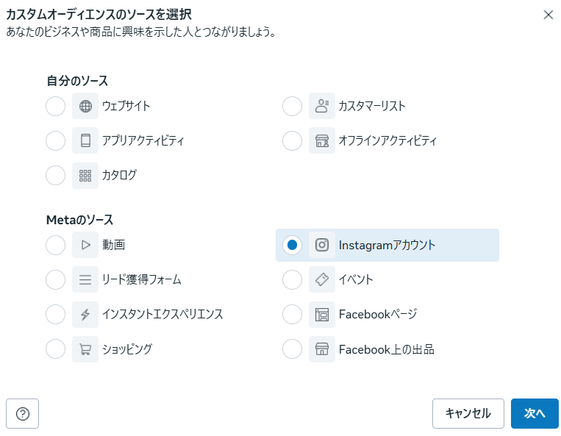Click the grid icon for カタログ

tap(85, 175)
